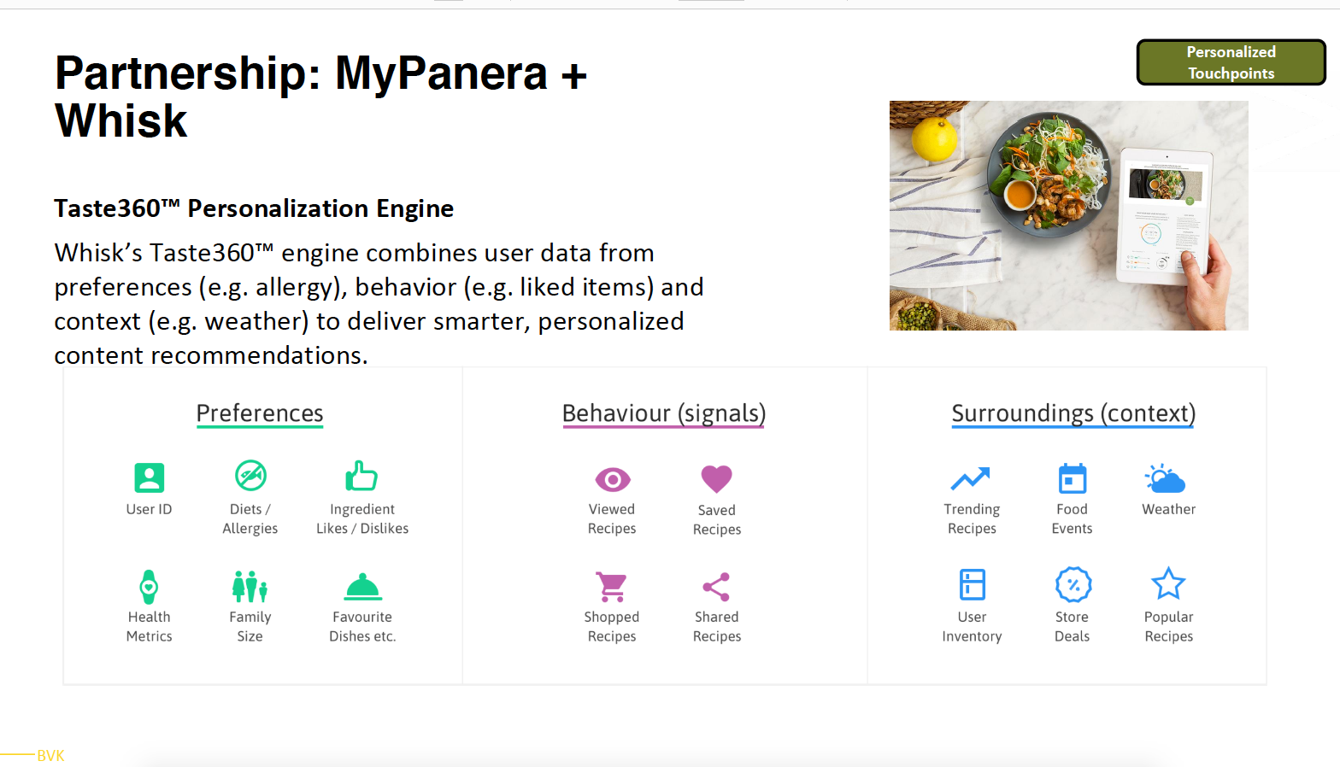The image size is (1340, 767).
Task: Click the User ID profile icon
Action: tap(149, 477)
